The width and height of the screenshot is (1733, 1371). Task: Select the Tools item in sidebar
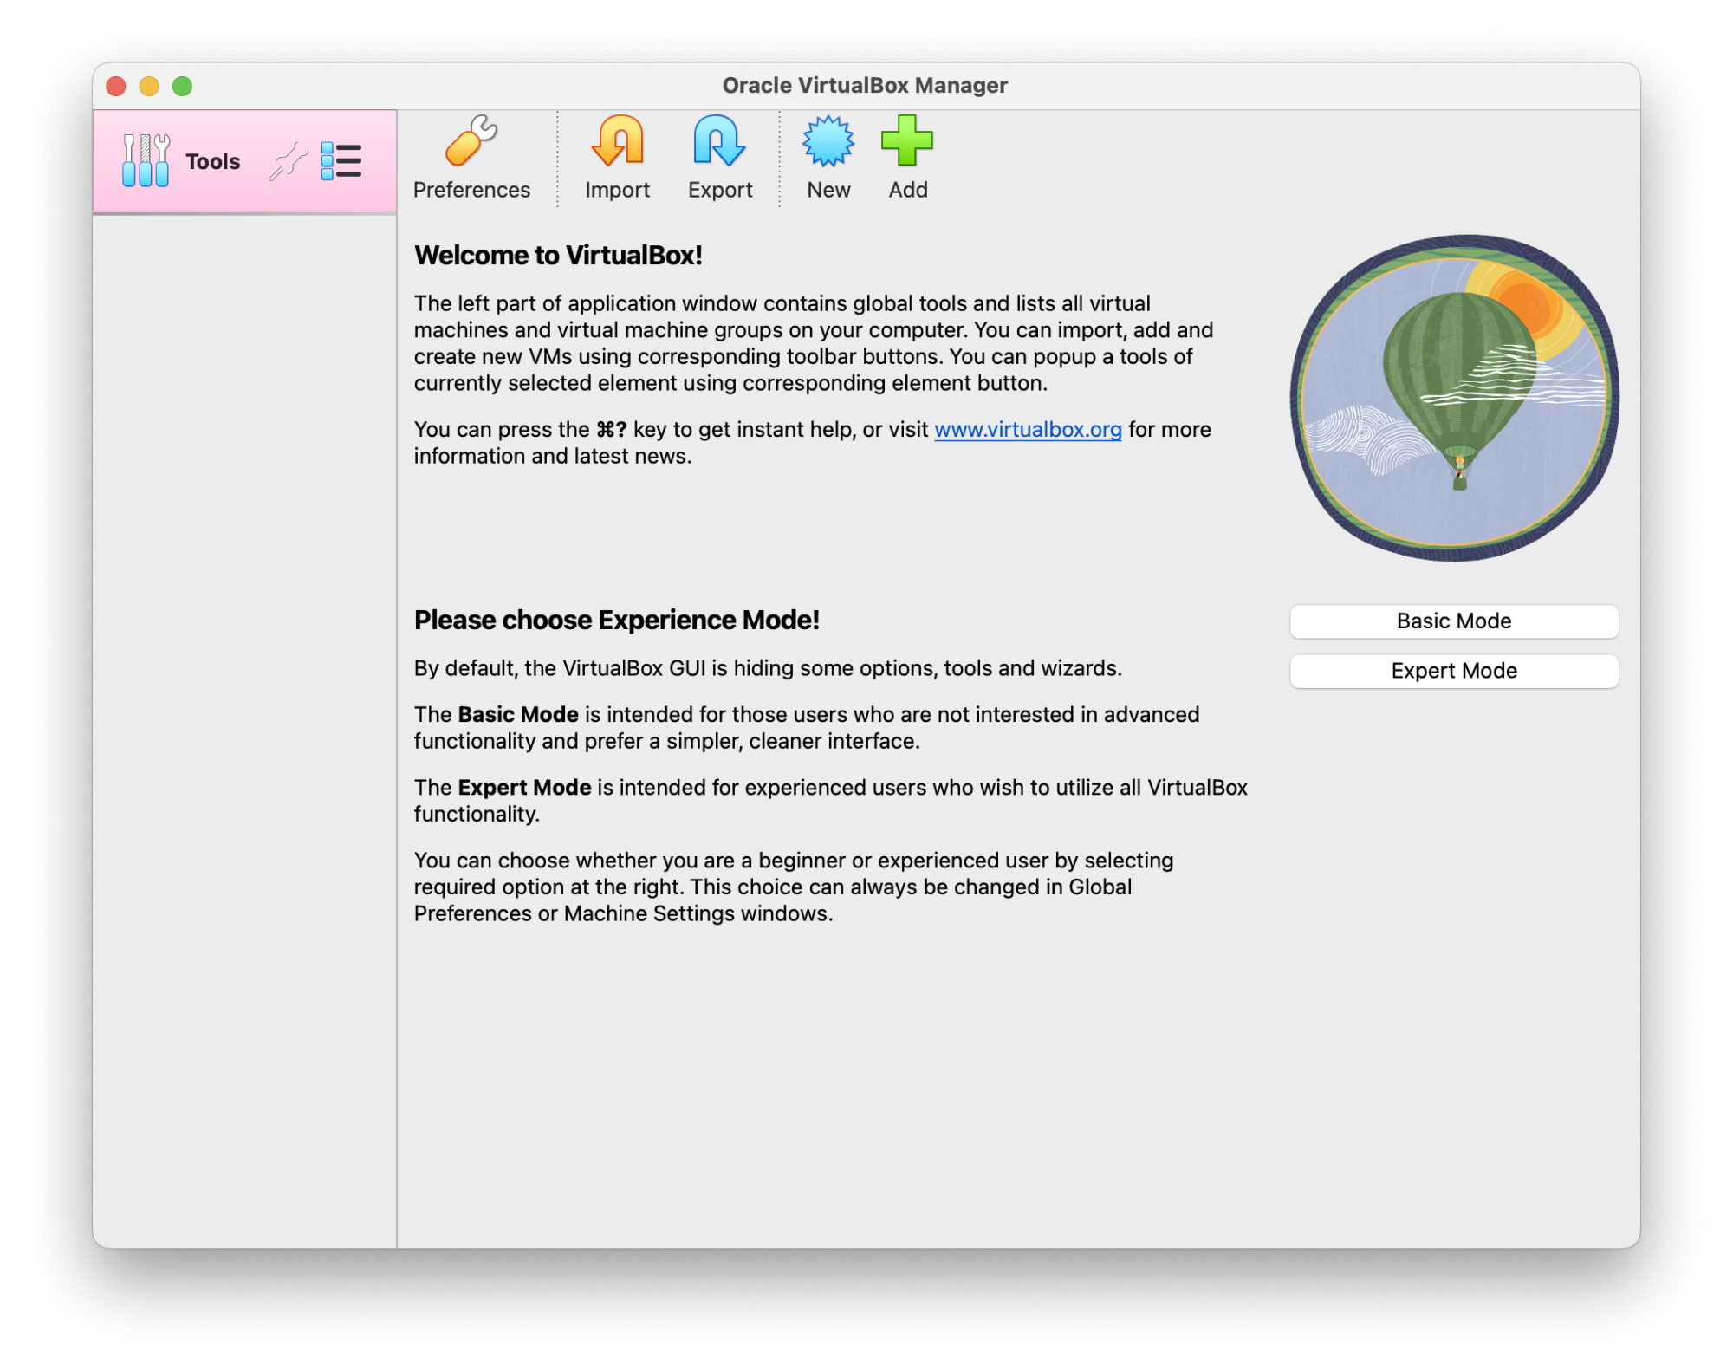coord(213,162)
